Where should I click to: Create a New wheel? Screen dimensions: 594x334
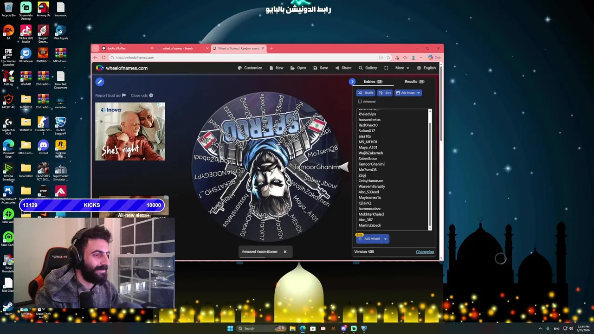tap(276, 68)
